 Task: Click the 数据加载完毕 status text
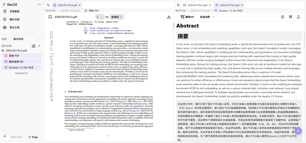click(22, 73)
